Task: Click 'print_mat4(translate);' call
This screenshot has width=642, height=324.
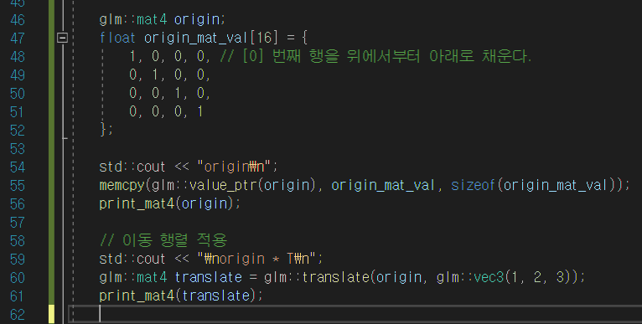Action: [181, 296]
